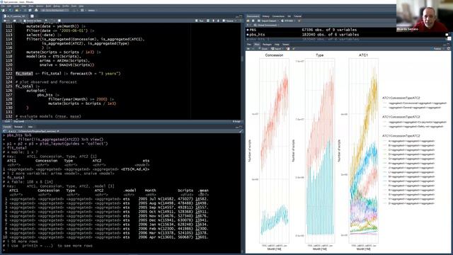Open the memory usage dropdown
Image resolution: width=453 pixels, height=255 pixels.
288,21
